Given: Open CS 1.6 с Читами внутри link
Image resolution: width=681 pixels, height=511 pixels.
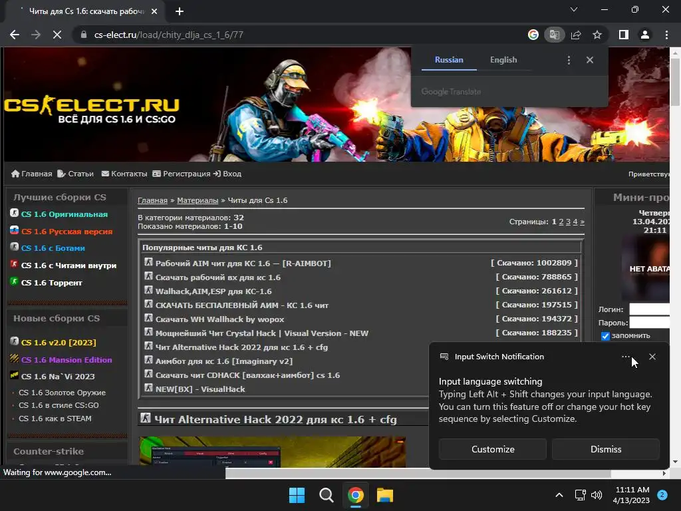Looking at the screenshot, I should click(x=68, y=265).
